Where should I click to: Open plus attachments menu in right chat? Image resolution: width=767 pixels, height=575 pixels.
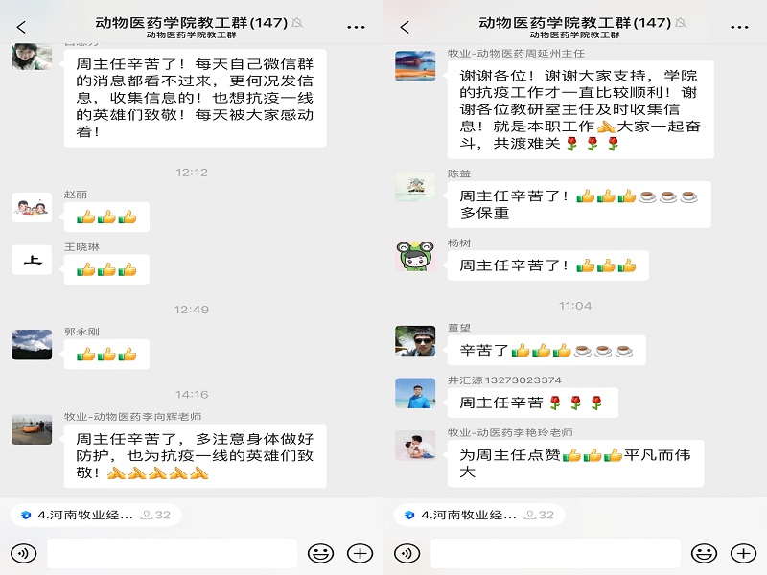tap(744, 554)
